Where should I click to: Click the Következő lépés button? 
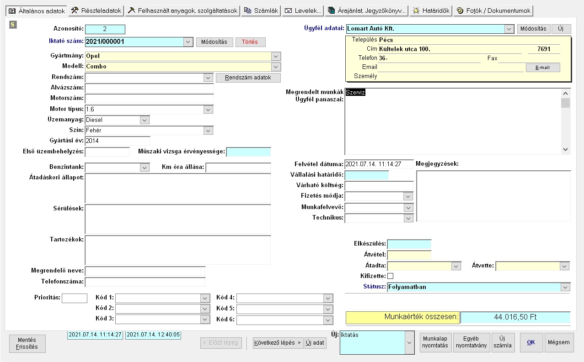coord(278,343)
